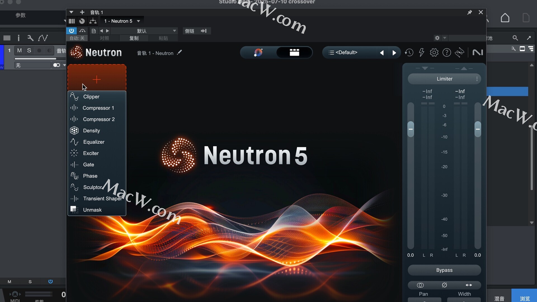Open plugin window gear options

(437, 38)
